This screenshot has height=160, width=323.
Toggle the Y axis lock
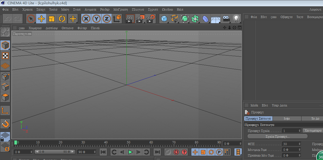(x=96, y=19)
